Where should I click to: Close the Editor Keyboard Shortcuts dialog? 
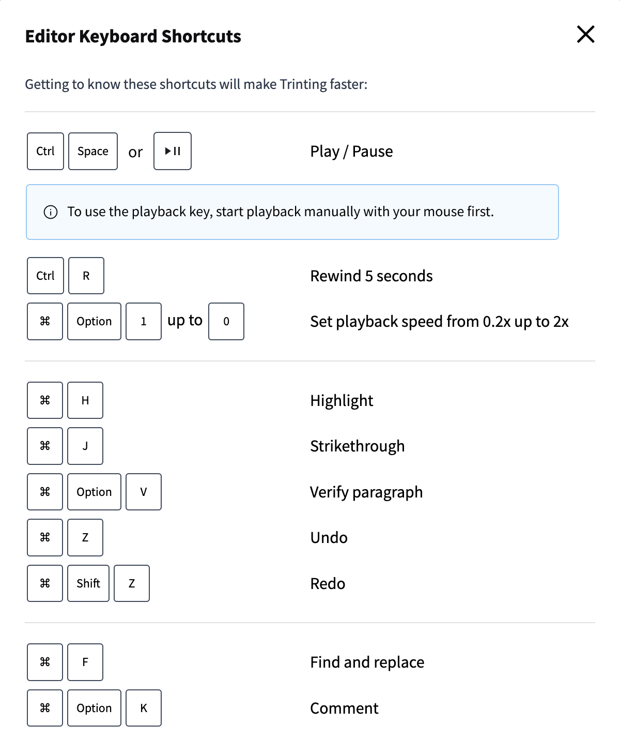point(585,35)
